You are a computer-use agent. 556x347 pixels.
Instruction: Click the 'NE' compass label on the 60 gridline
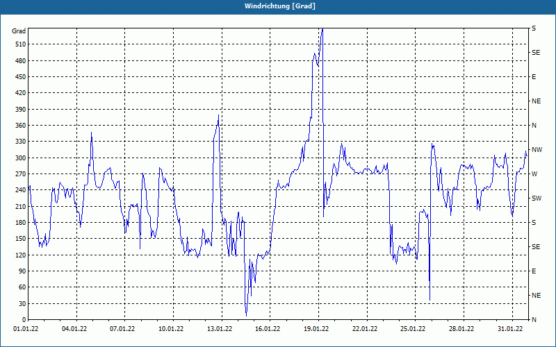[536, 296]
